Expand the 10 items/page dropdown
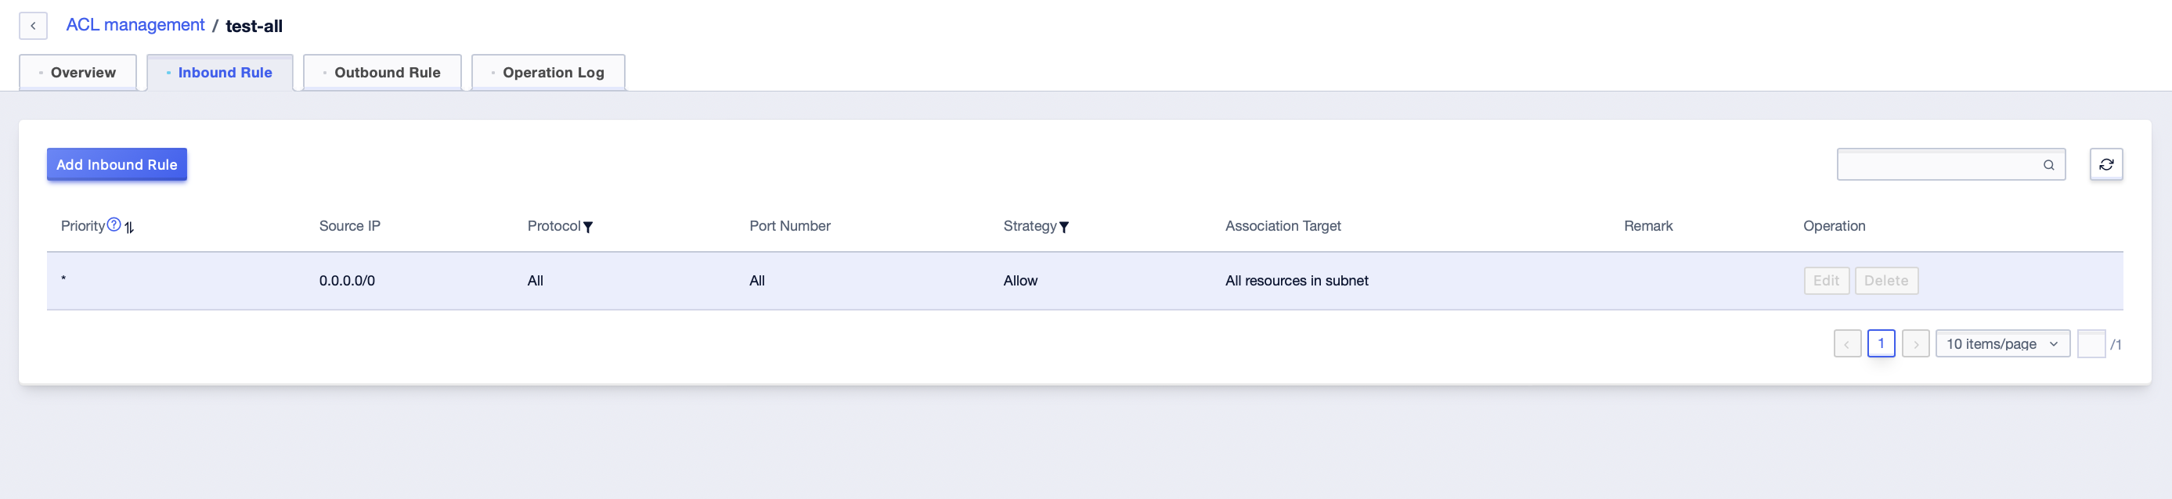The width and height of the screenshot is (2172, 499). (x=2001, y=344)
